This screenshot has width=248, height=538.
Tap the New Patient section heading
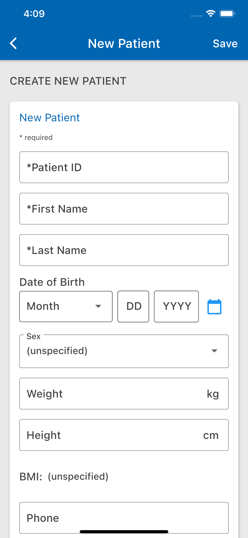pyautogui.click(x=50, y=118)
